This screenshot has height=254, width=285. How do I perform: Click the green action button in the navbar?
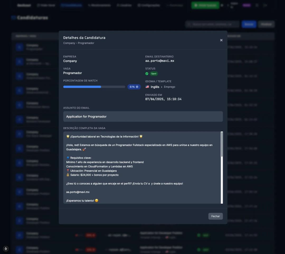pos(205,5)
